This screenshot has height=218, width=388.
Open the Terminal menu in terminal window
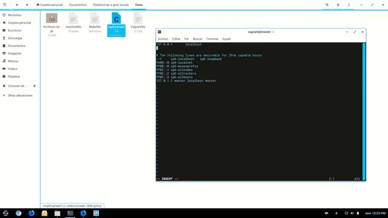point(212,39)
